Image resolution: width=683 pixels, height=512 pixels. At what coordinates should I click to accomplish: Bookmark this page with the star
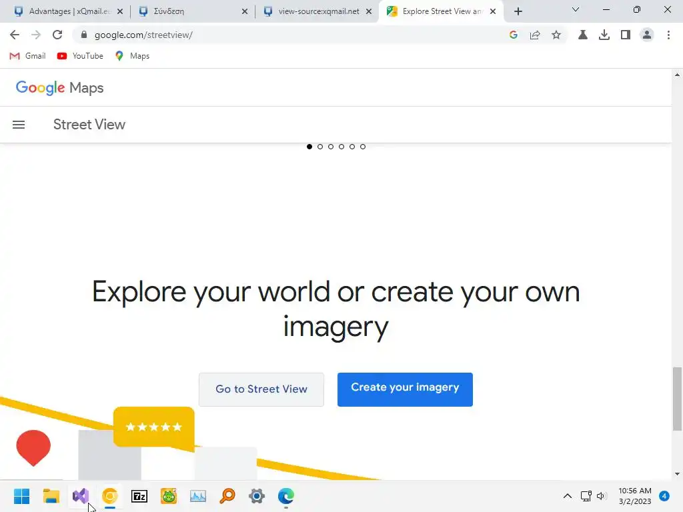pos(556,35)
